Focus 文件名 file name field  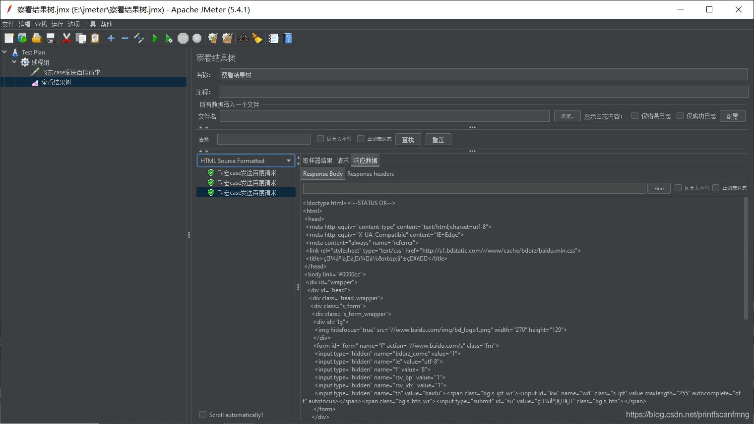(x=384, y=116)
